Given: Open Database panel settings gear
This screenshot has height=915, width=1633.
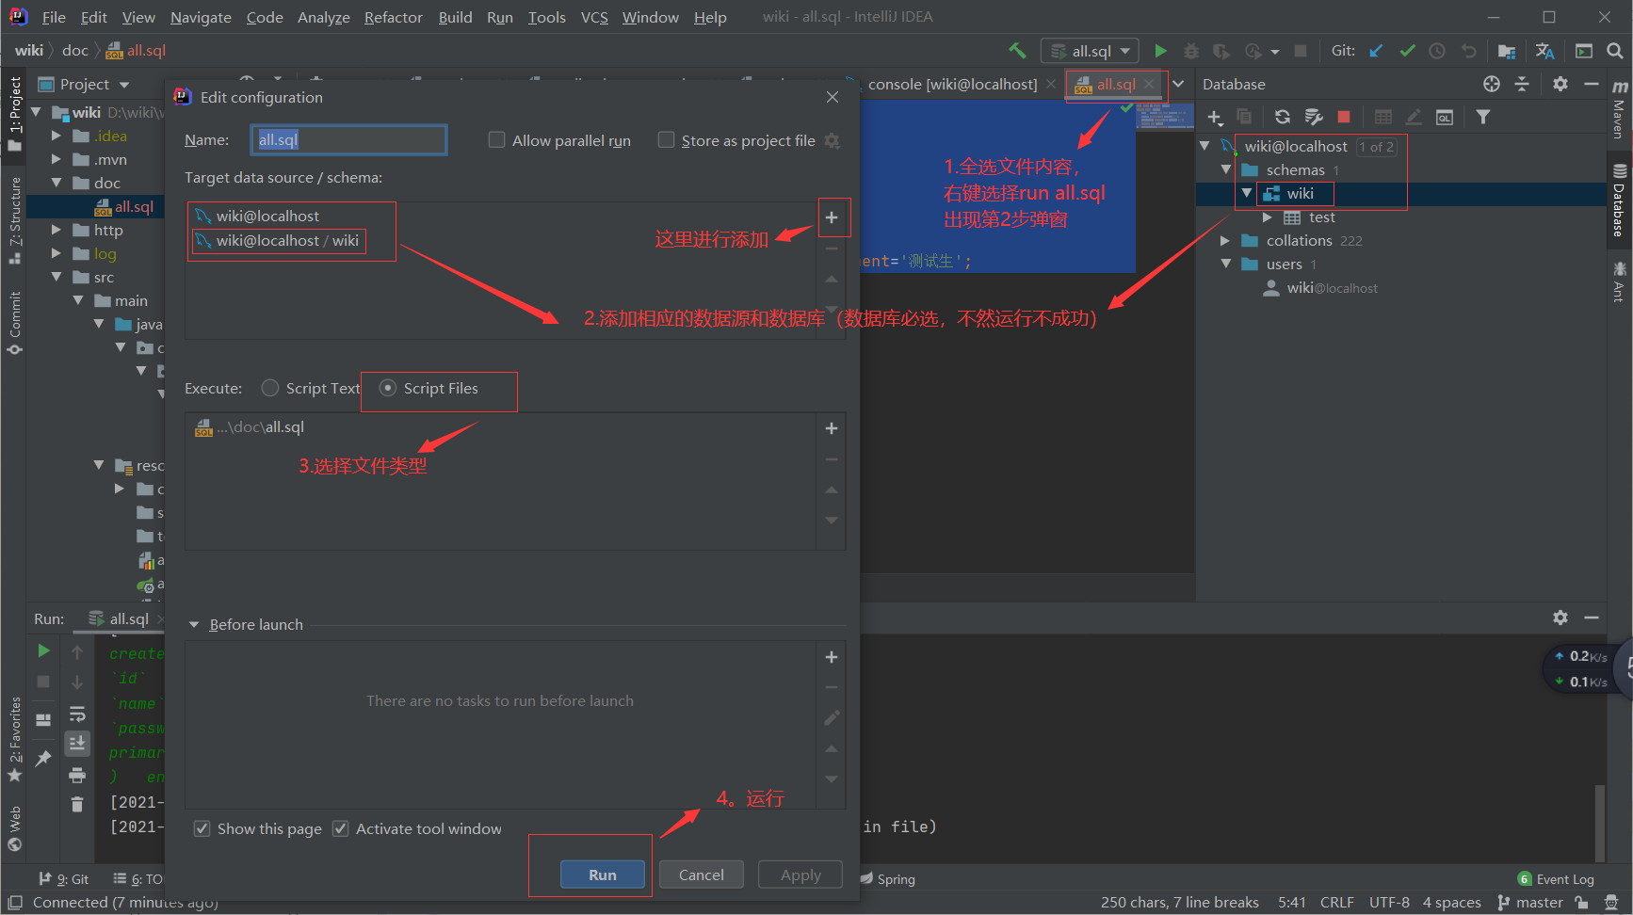Looking at the screenshot, I should pyautogui.click(x=1560, y=84).
